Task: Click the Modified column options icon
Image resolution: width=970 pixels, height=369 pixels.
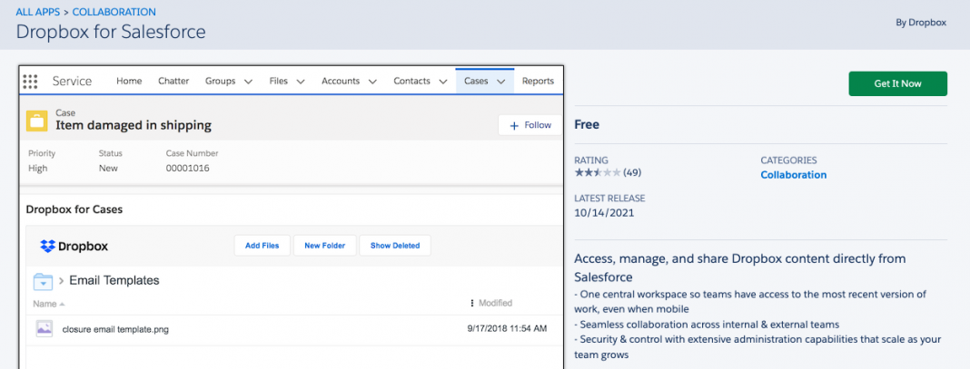Action: [471, 303]
